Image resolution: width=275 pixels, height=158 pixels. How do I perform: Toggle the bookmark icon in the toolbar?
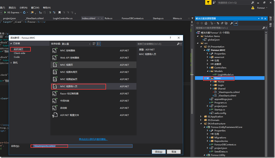60,12
